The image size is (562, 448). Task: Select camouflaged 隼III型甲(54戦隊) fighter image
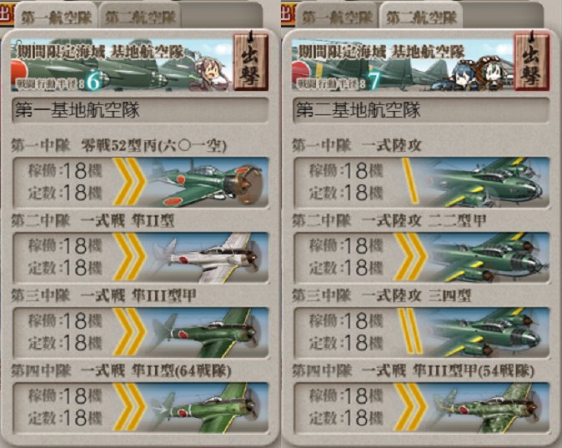[488, 407]
